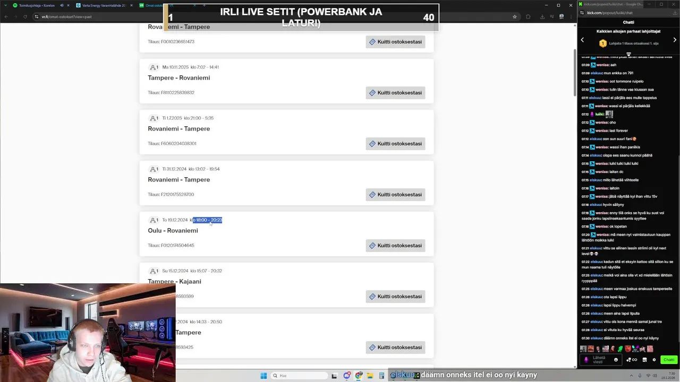Click the vr.fi page vertical scrollbar
This screenshot has height=382, width=680.
[x=575, y=73]
